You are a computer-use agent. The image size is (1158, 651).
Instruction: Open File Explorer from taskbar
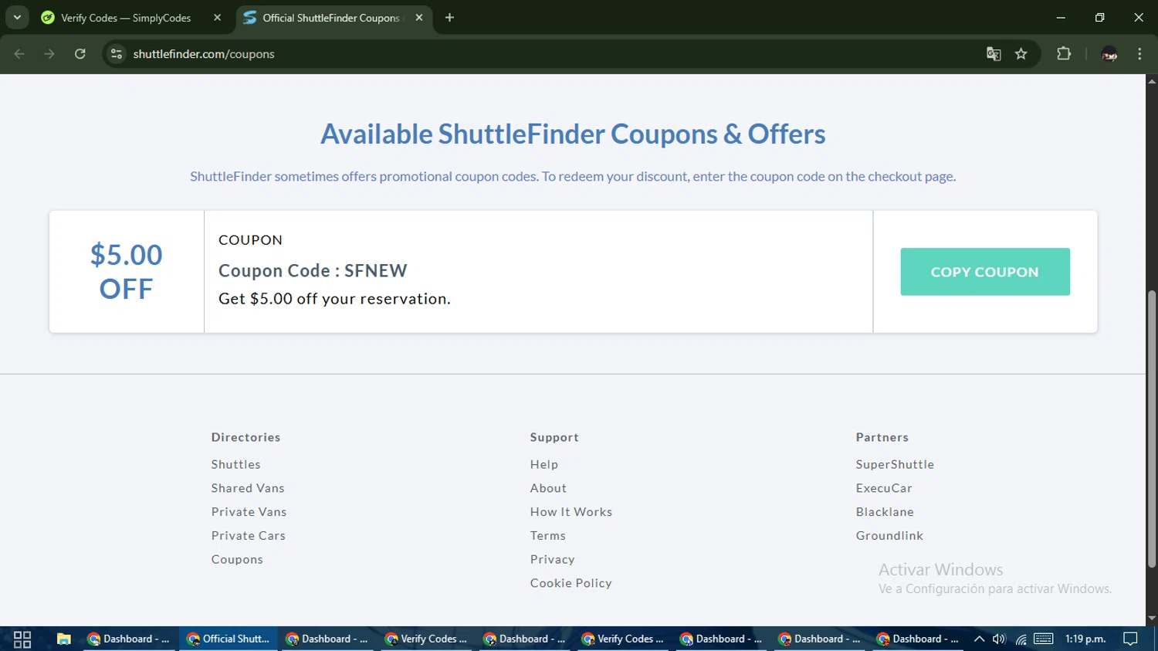click(x=63, y=639)
